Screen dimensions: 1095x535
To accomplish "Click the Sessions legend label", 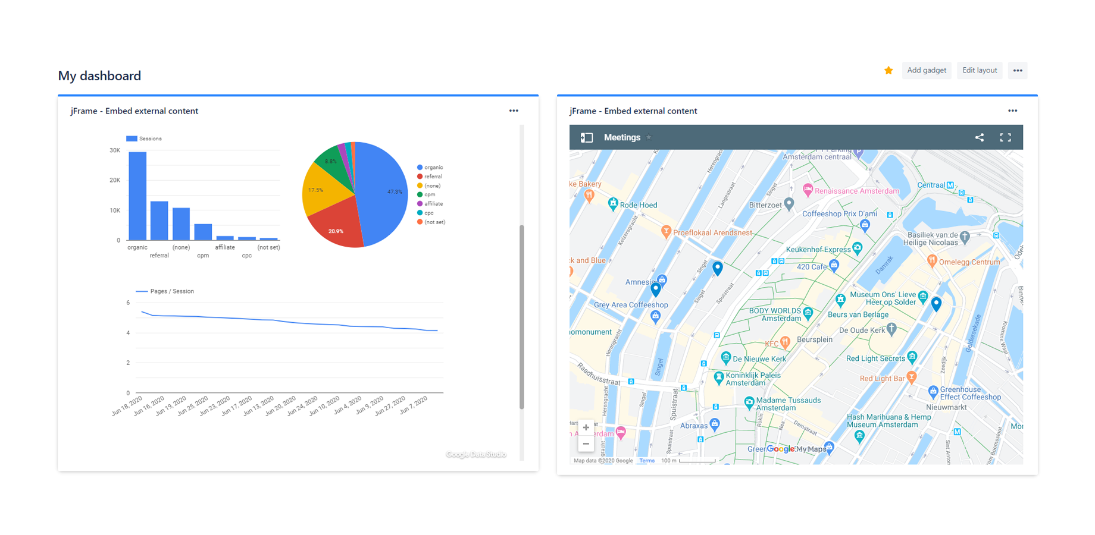I will click(x=151, y=139).
